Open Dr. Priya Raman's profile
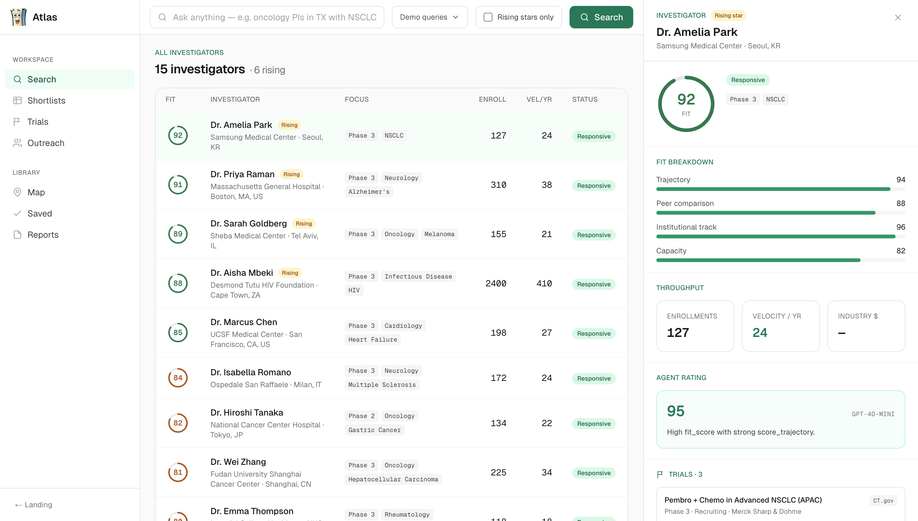Screen dimensions: 918x521 391,185
